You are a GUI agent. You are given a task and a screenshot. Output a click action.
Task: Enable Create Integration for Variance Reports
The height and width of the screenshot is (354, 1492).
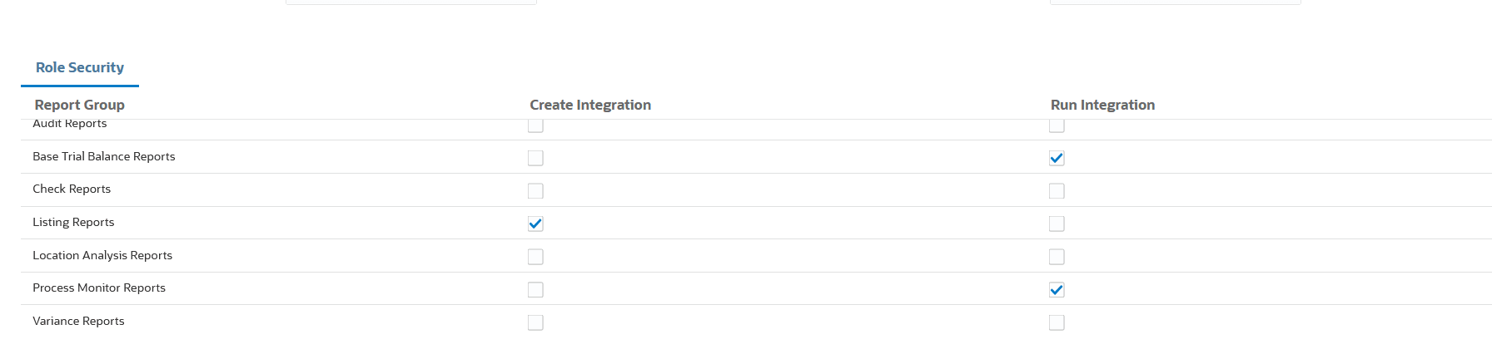(x=535, y=322)
